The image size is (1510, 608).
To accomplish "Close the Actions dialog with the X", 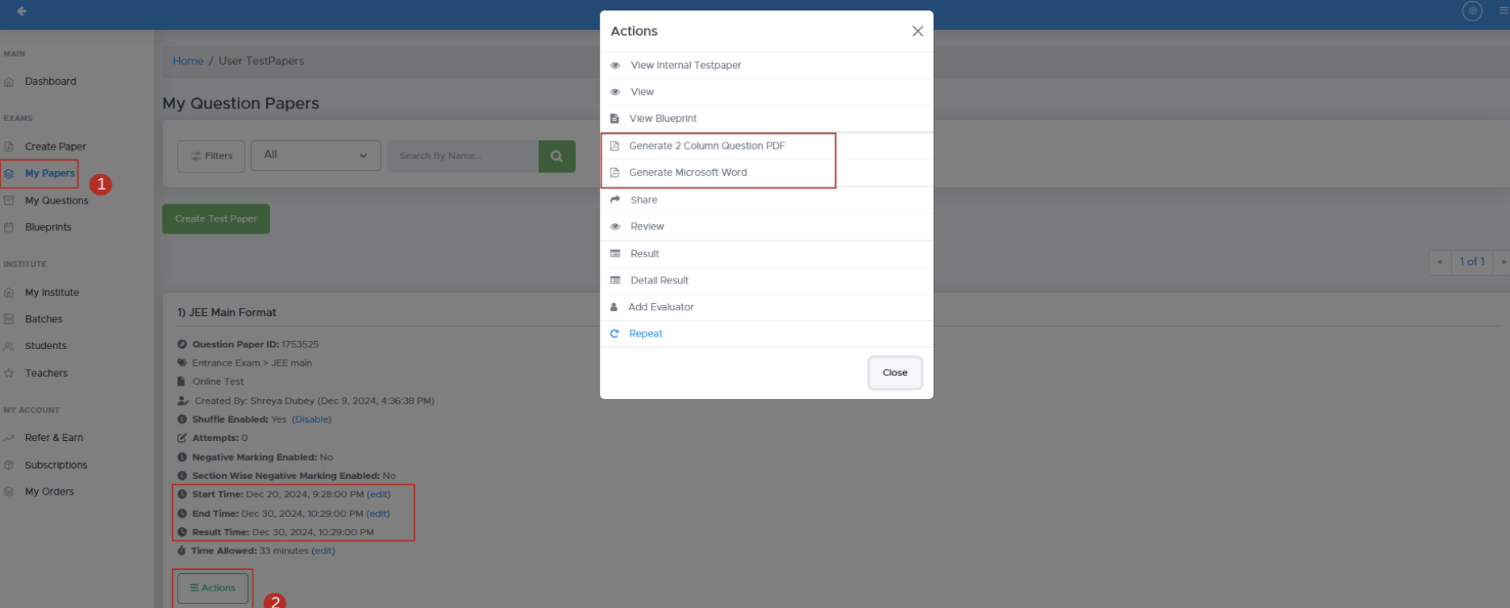I will pyautogui.click(x=917, y=31).
